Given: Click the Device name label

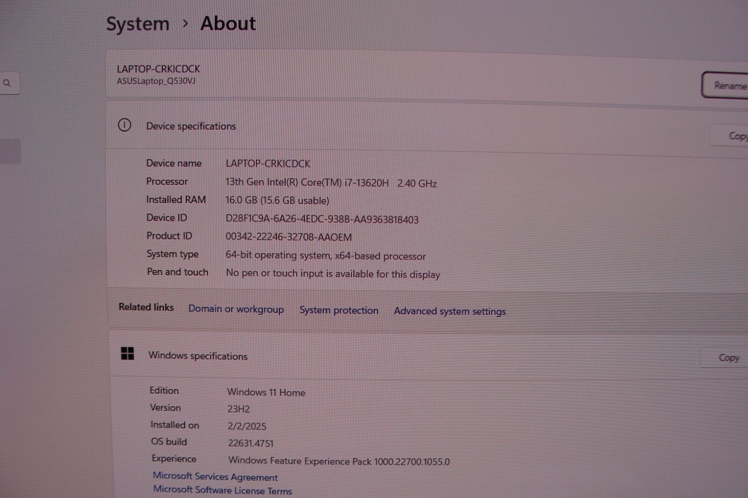Looking at the screenshot, I should coord(174,163).
